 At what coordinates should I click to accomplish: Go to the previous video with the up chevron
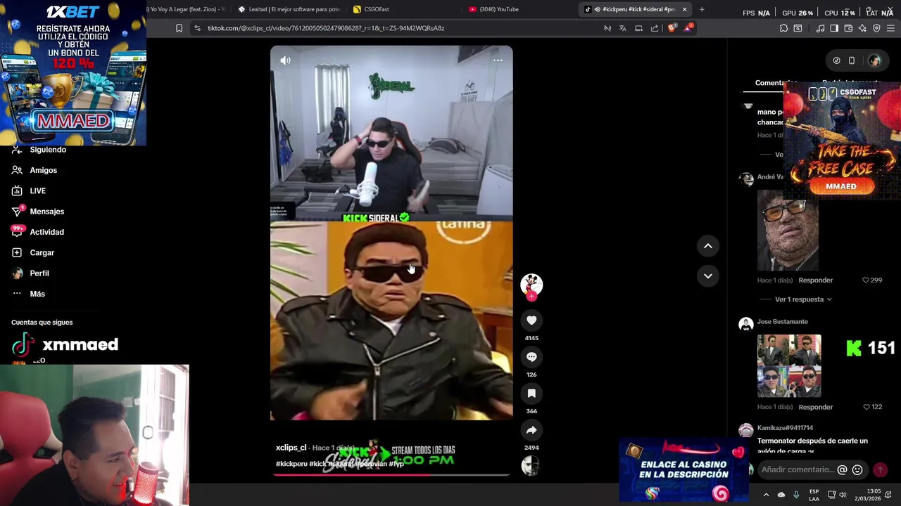click(x=708, y=246)
